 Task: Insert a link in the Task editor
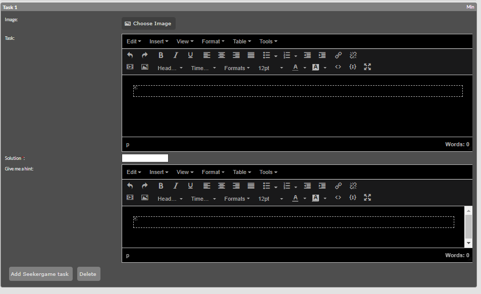(x=338, y=55)
